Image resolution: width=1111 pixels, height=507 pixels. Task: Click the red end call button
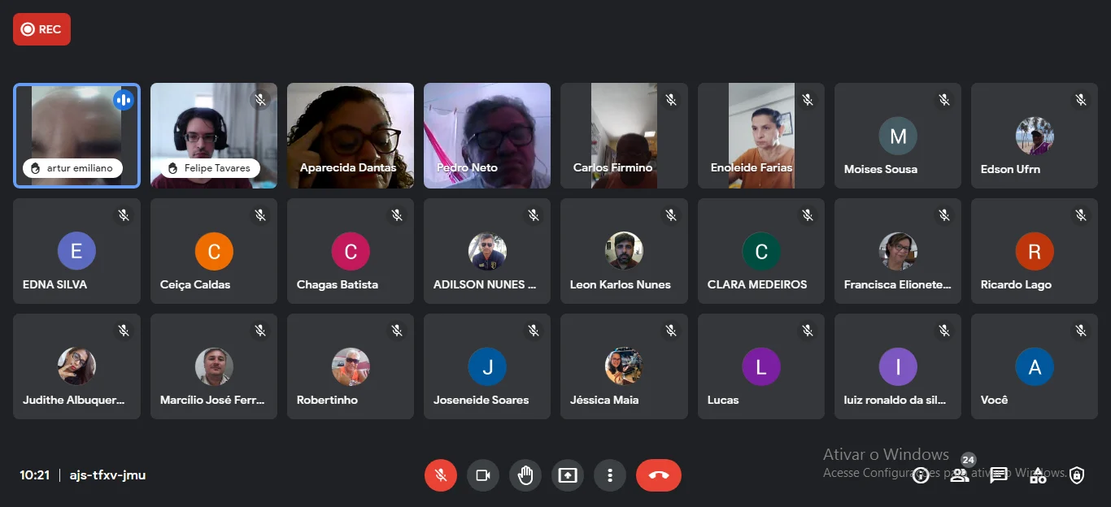pyautogui.click(x=659, y=475)
